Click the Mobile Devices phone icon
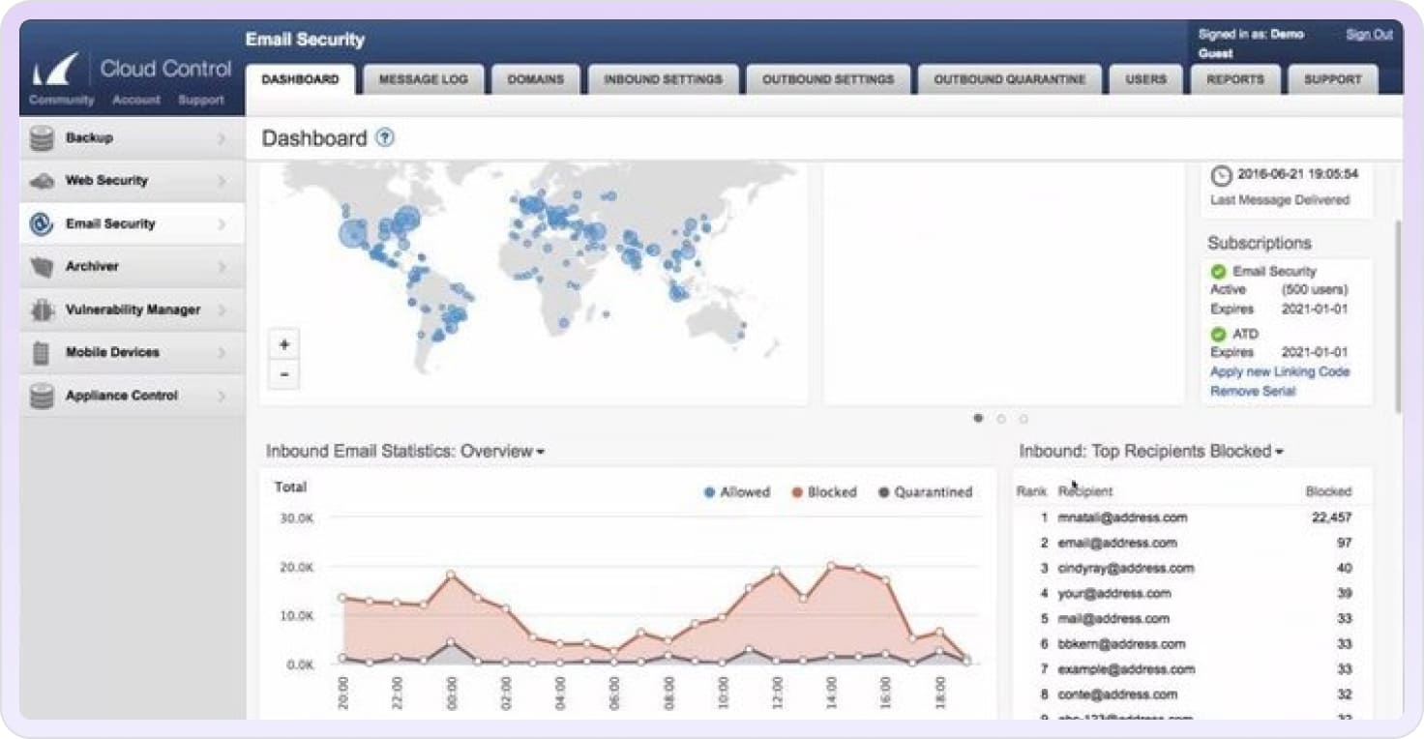Screen dimensions: 1424x739 pos(42,353)
